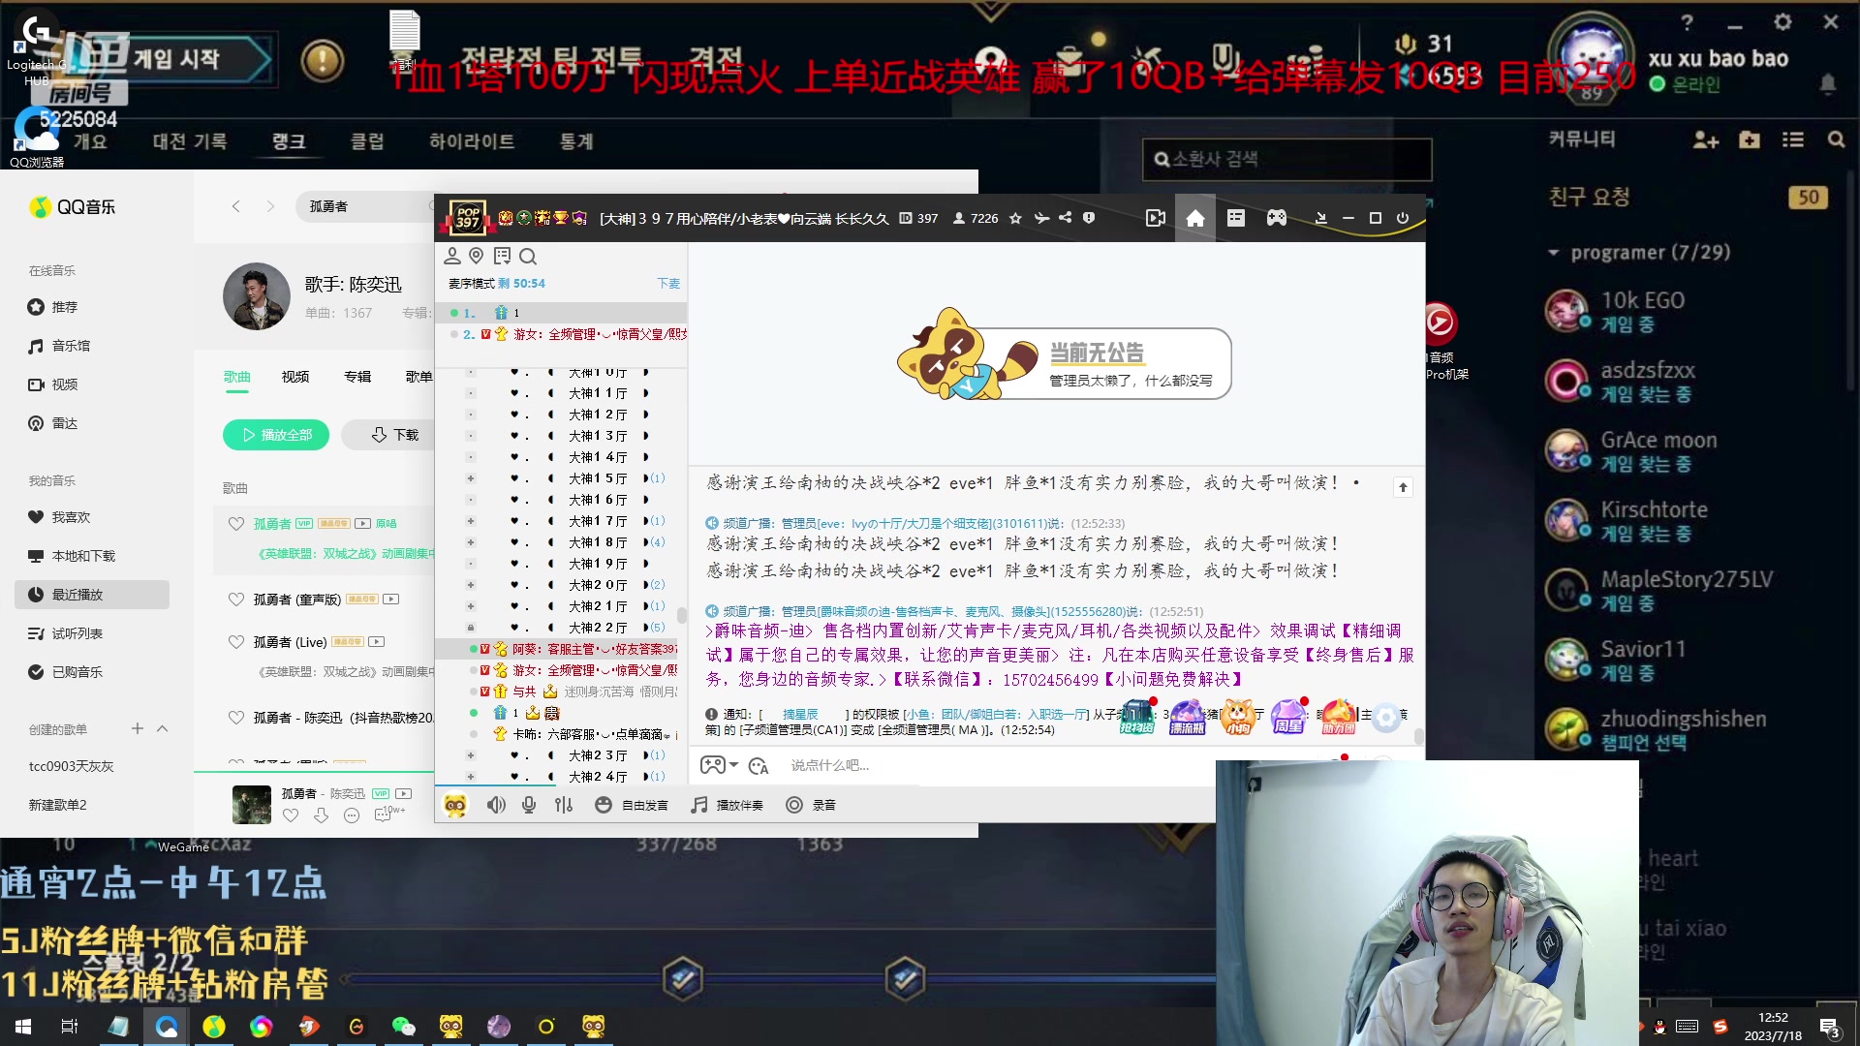Click the report exclamation icon in room header

click(1089, 218)
